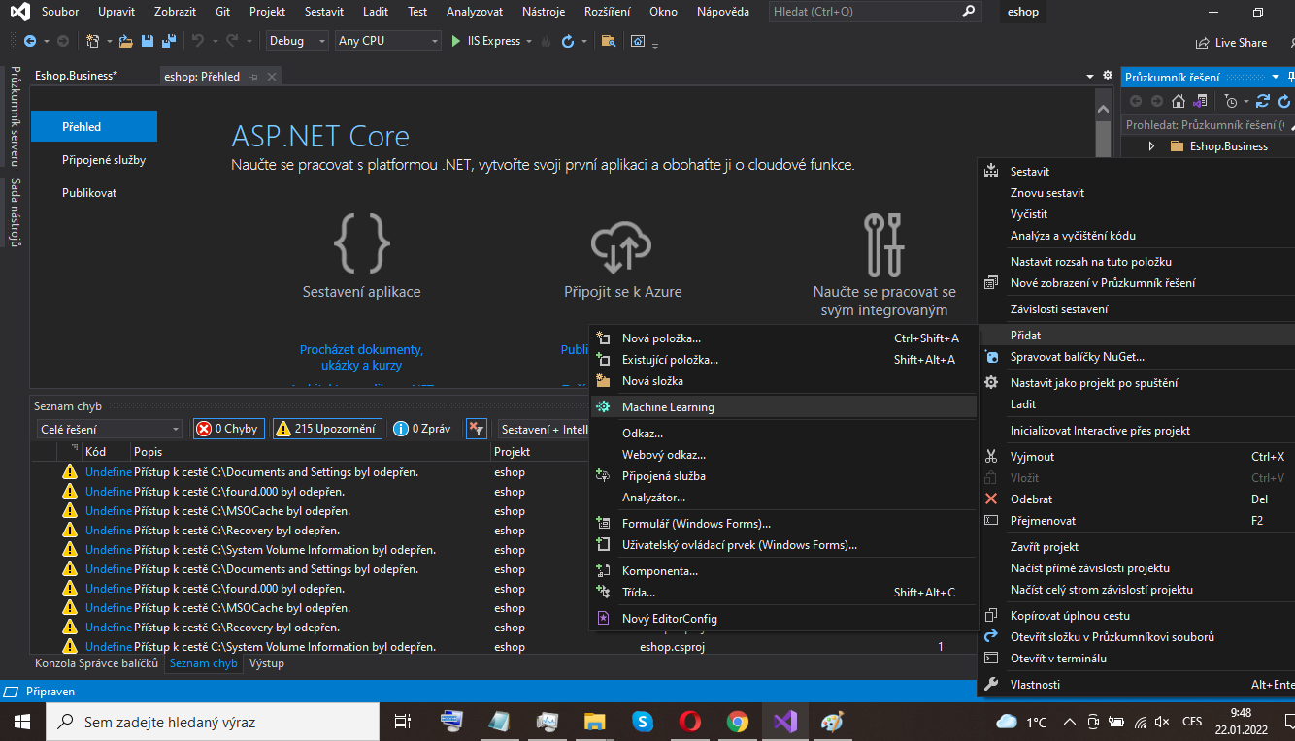Viewport: 1295px width, 741px height.
Task: Open Opera browser from the taskbar
Action: pos(690,722)
